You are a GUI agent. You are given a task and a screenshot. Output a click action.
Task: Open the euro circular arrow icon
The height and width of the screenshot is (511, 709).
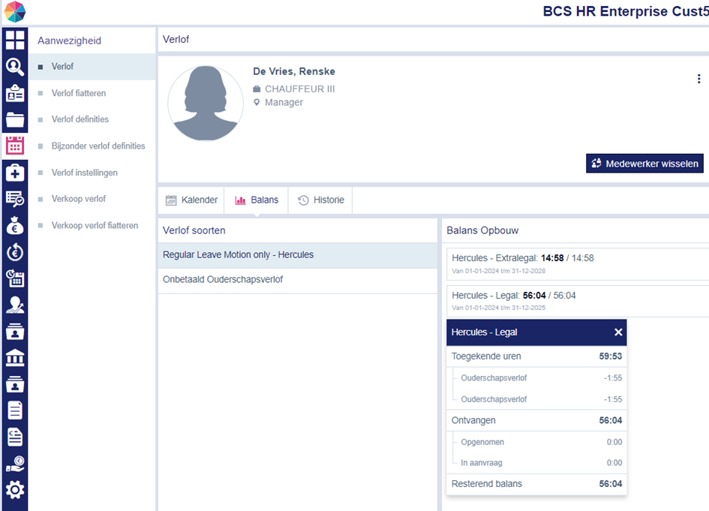pyautogui.click(x=15, y=252)
